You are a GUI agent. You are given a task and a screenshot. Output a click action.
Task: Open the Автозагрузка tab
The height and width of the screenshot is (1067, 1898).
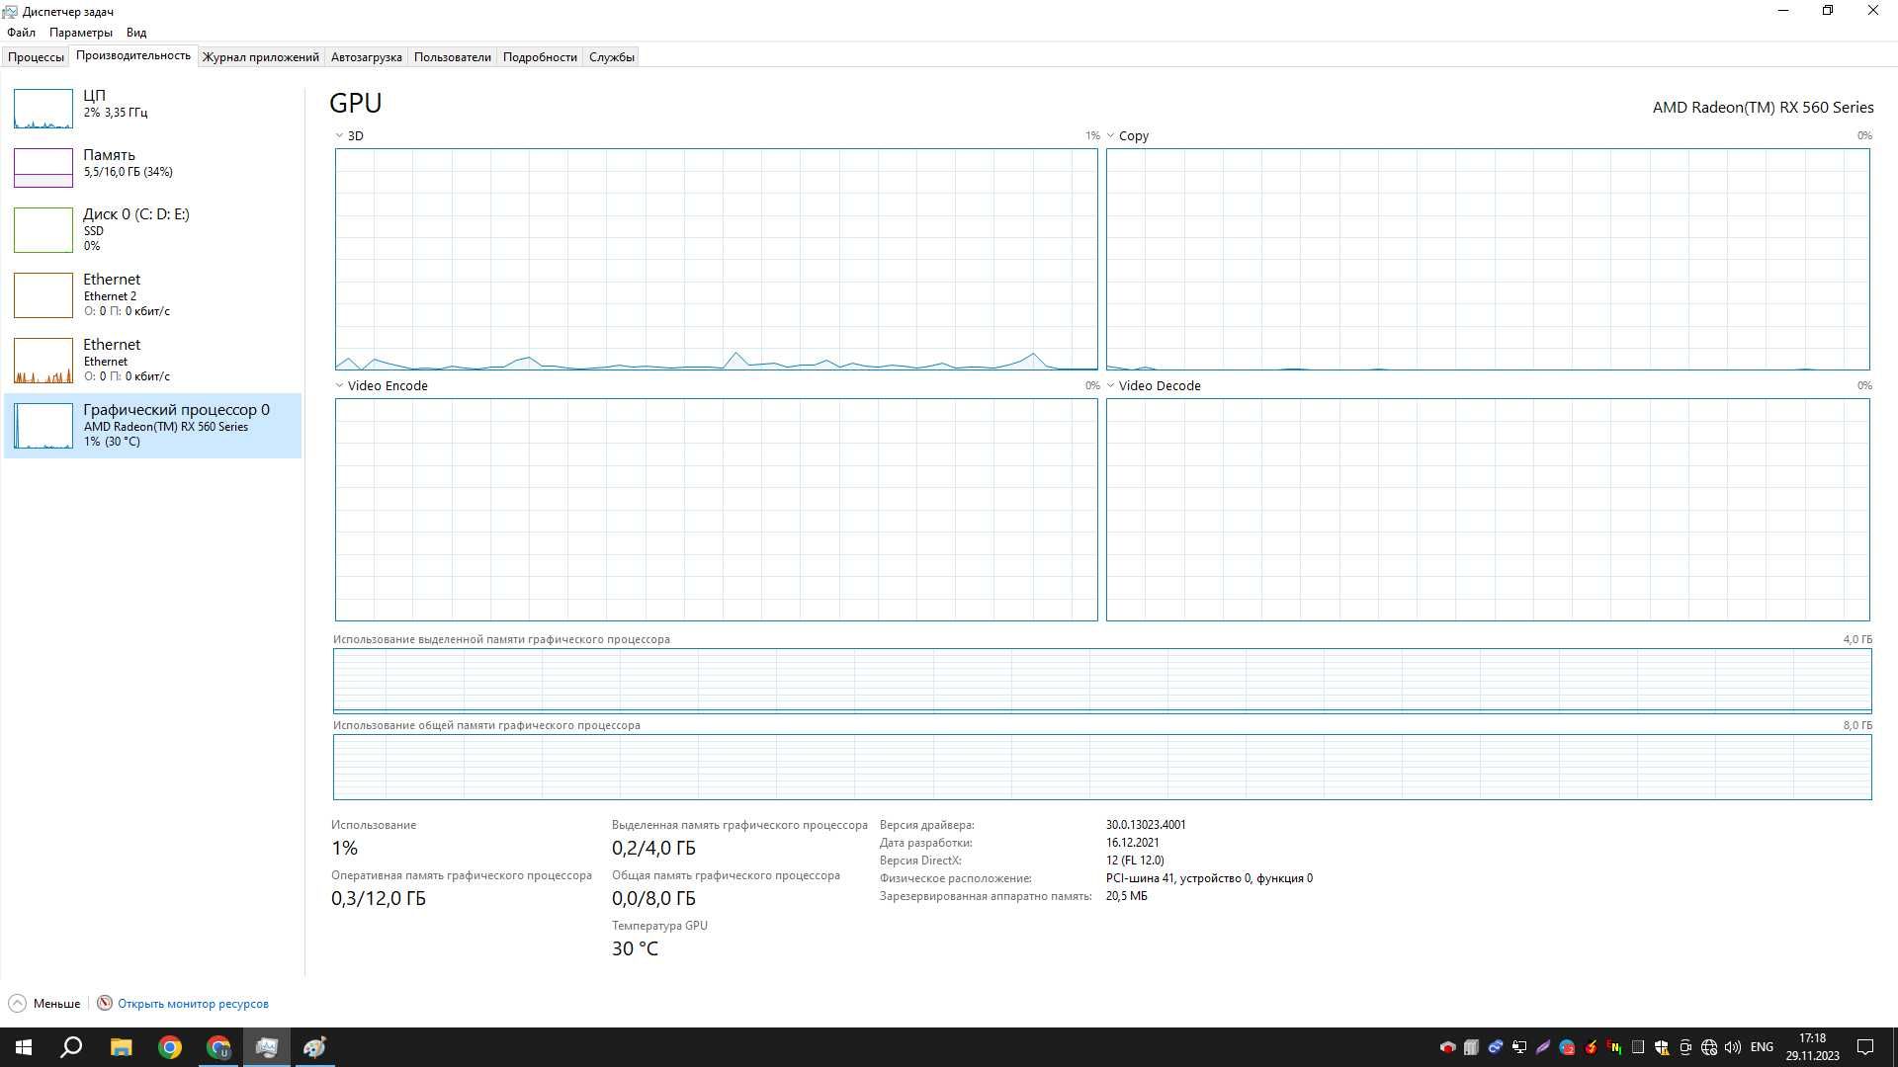(367, 57)
